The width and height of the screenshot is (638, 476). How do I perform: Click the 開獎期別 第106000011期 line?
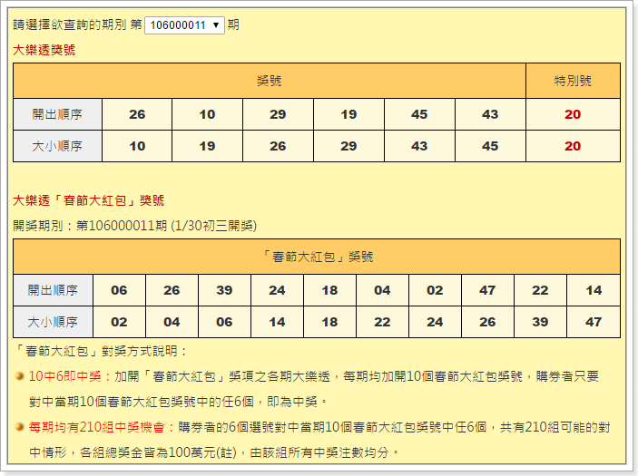click(134, 226)
